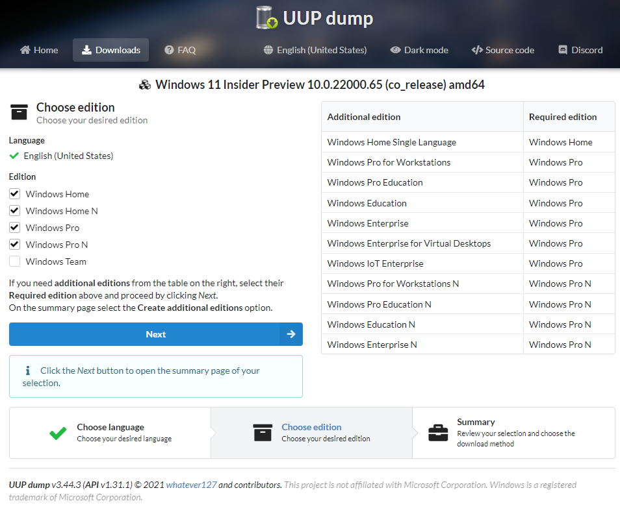The height and width of the screenshot is (512, 620).
Task: Open the Discord menu link
Action: click(x=580, y=50)
